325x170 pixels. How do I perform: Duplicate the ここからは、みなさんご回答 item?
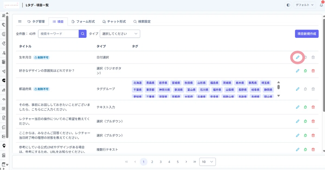[x=305, y=135]
